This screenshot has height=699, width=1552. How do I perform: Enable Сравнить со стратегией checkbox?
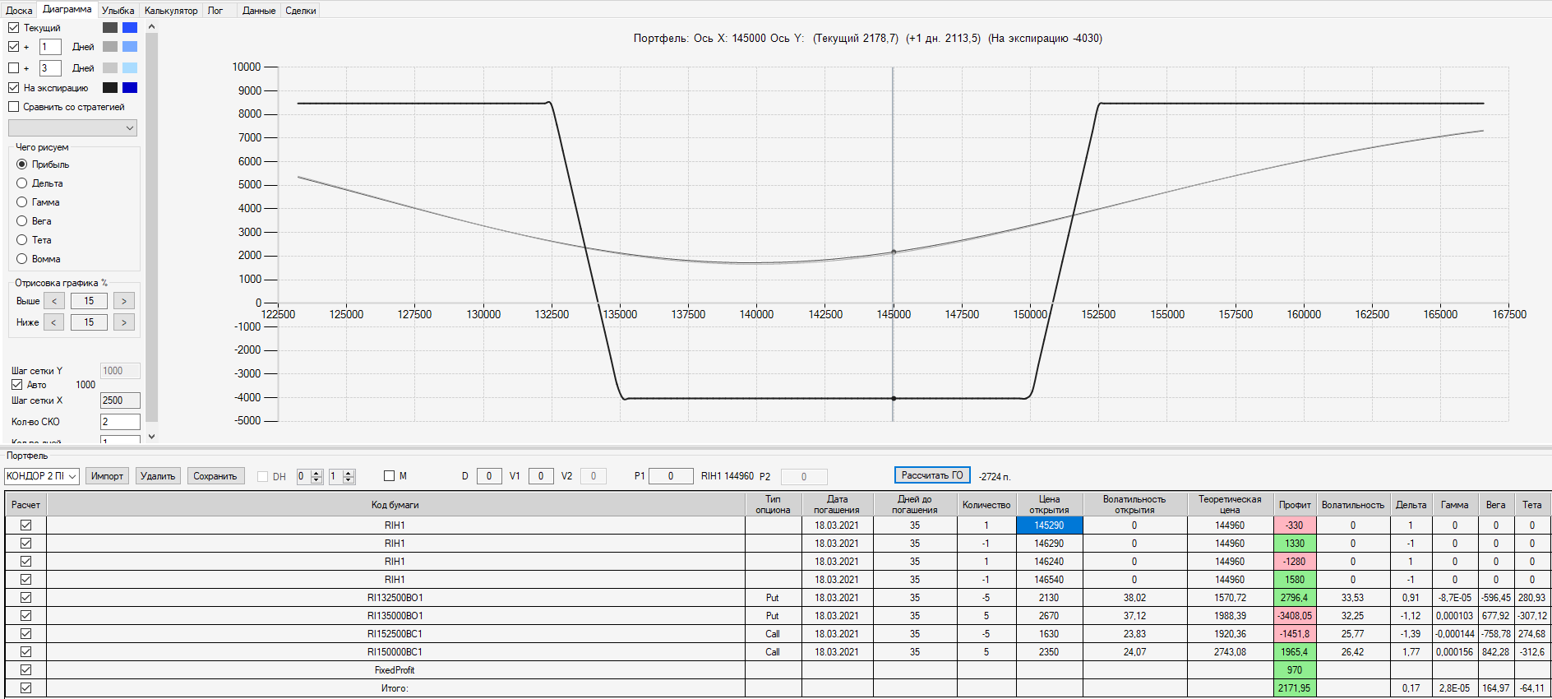point(14,107)
